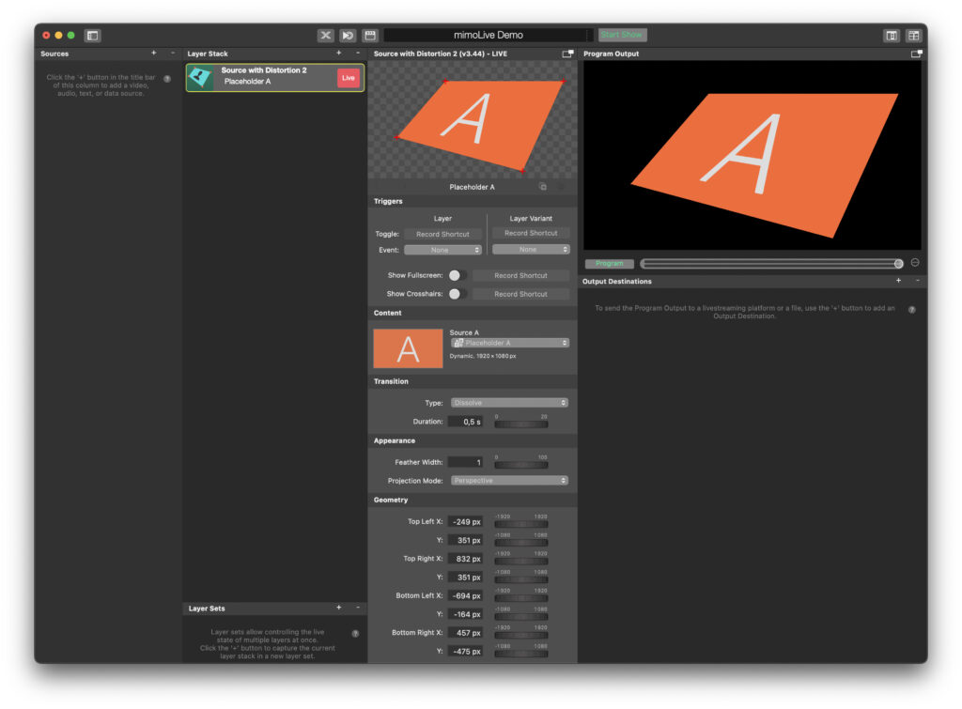Image resolution: width=962 pixels, height=709 pixels.
Task: Click the Live toggle on Source with Distortion 2
Action: coord(348,78)
